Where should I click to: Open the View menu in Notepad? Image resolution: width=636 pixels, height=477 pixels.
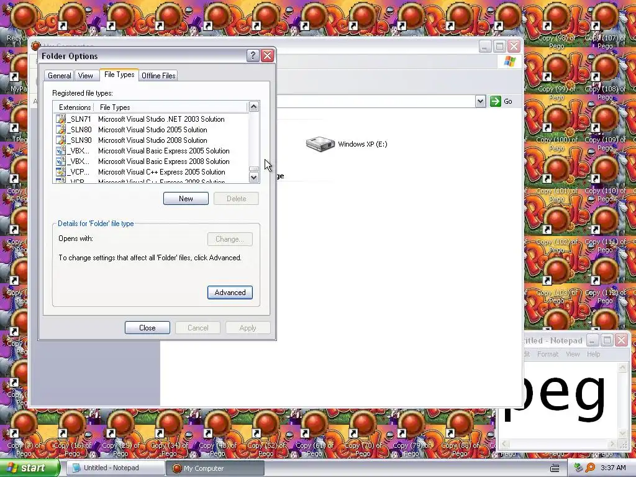pos(572,354)
